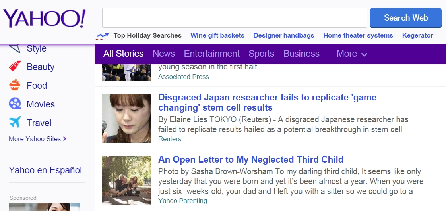
Task: Click the trending arrow icon beside Top Holiday Searches
Action: click(x=103, y=36)
